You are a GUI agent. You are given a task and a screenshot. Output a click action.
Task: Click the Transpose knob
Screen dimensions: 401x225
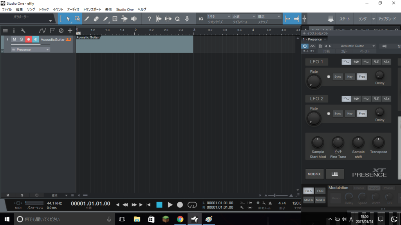pos(378,143)
